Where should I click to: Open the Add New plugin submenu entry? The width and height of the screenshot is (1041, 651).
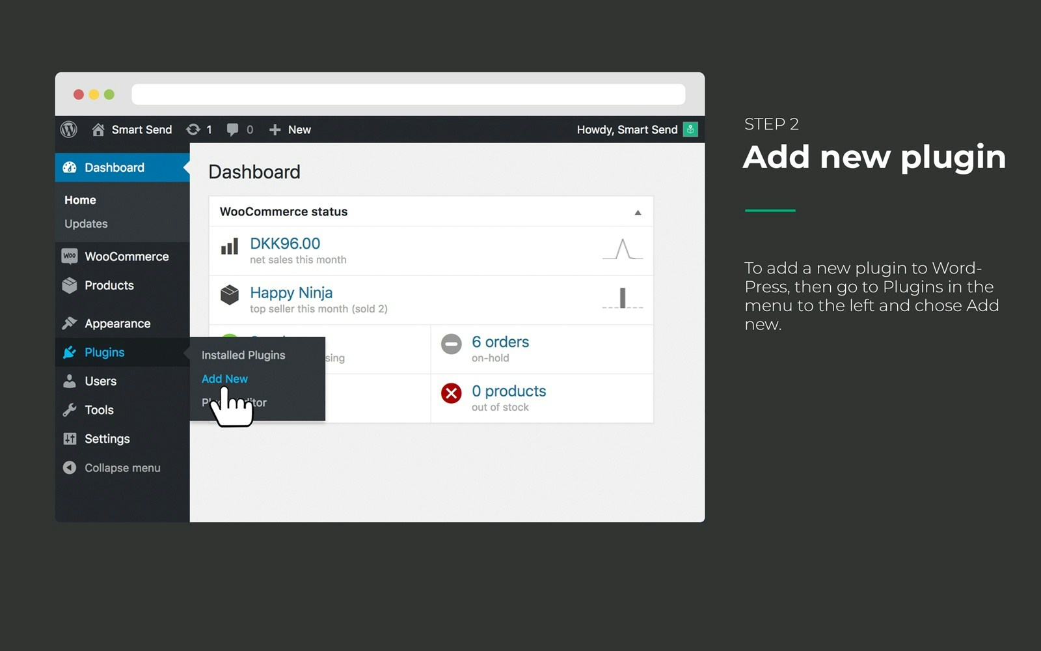tap(224, 378)
